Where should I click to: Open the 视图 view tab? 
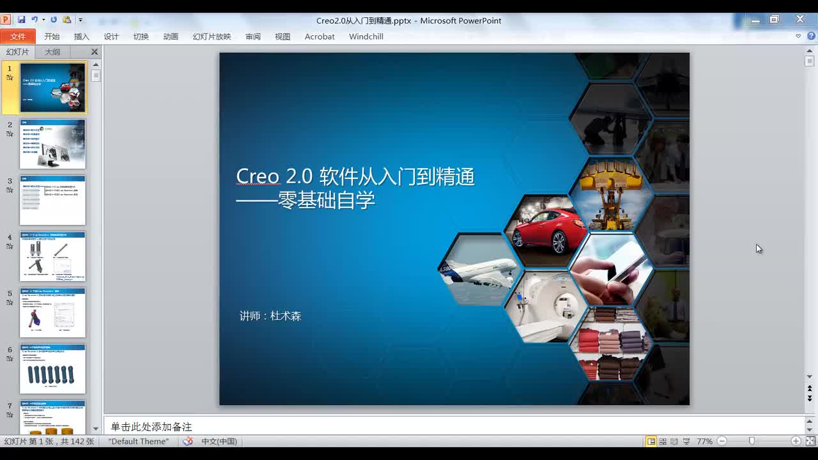pyautogui.click(x=282, y=36)
